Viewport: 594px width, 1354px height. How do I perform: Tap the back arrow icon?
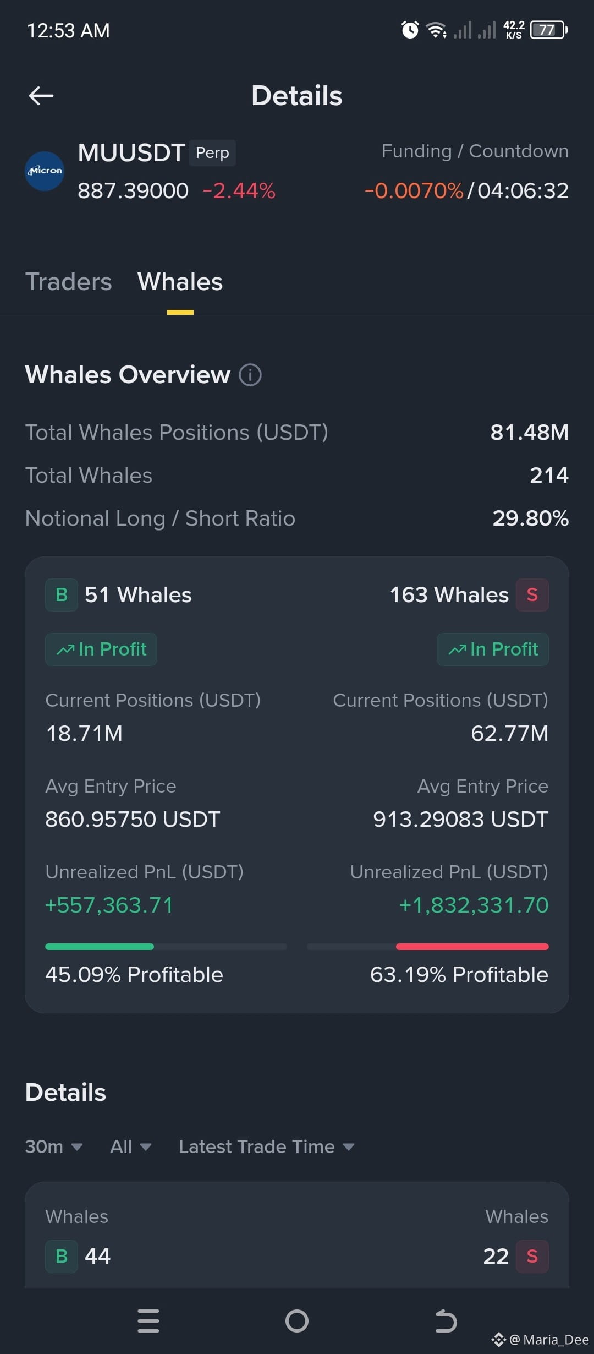pos(41,96)
